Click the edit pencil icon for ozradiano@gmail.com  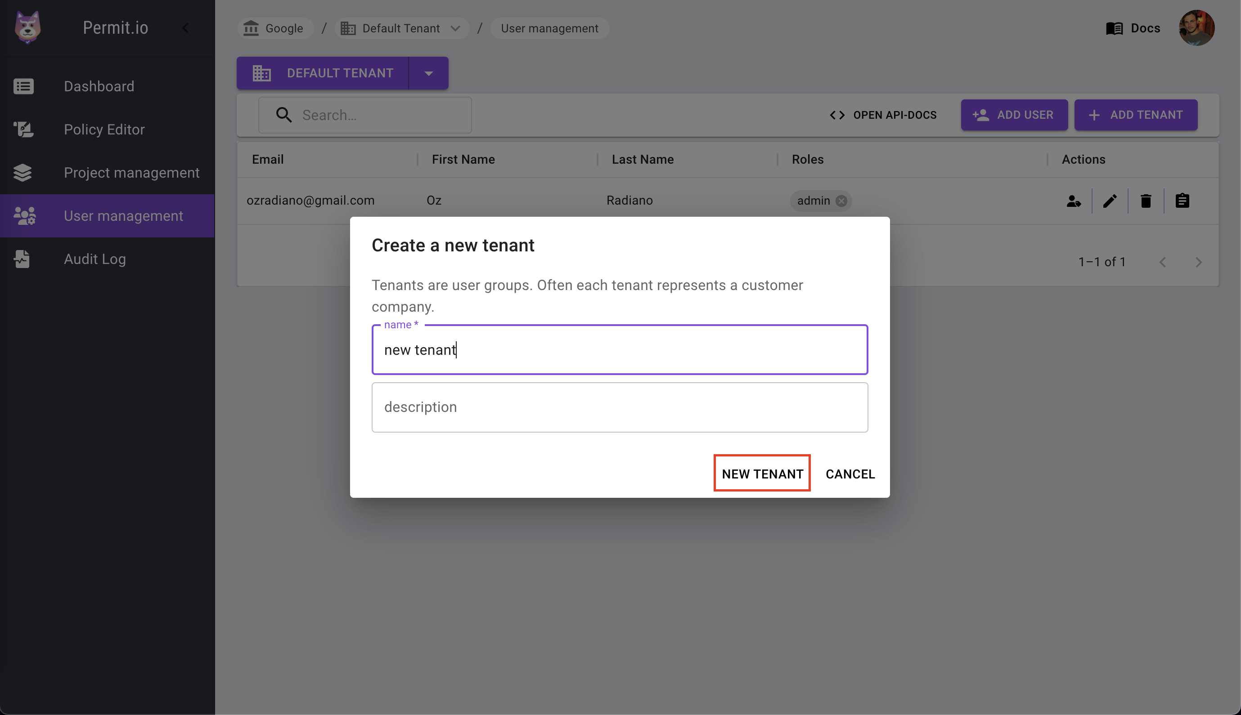1110,201
